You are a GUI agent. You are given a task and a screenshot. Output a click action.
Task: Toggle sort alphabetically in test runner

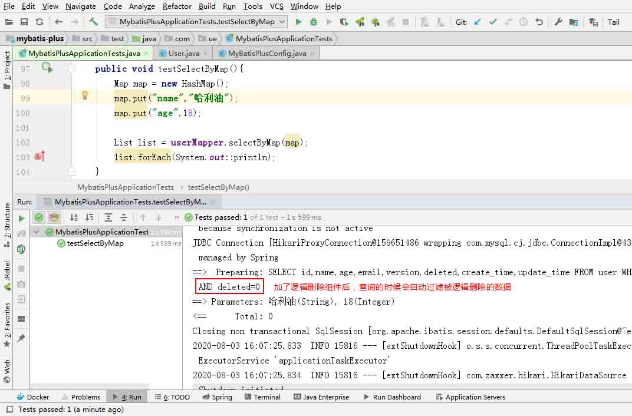pyautogui.click(x=74, y=217)
